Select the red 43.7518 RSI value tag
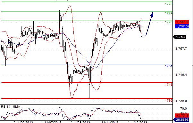Screen dimensions: 193x123 tap(182, 116)
